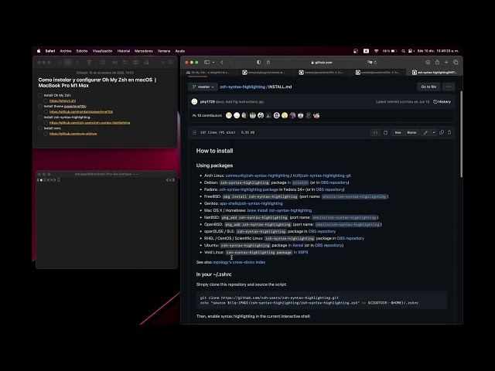Delete note with Notes trash icon
The width and height of the screenshot is (495, 371).
[89, 62]
